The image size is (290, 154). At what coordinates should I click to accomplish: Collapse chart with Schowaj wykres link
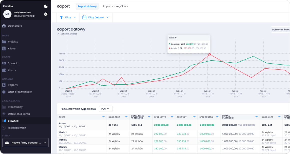[68, 34]
